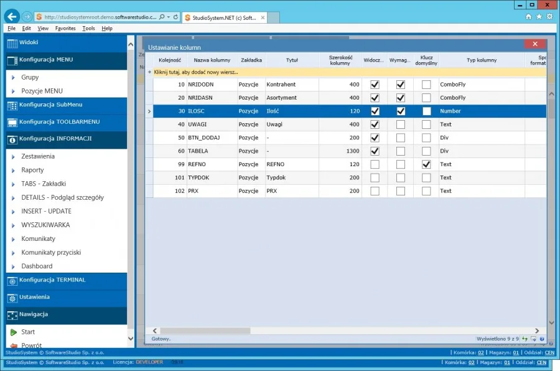Click the Konfiguracja SubMenu icon
Screen dimensions: 560x371
pyautogui.click(x=12, y=106)
